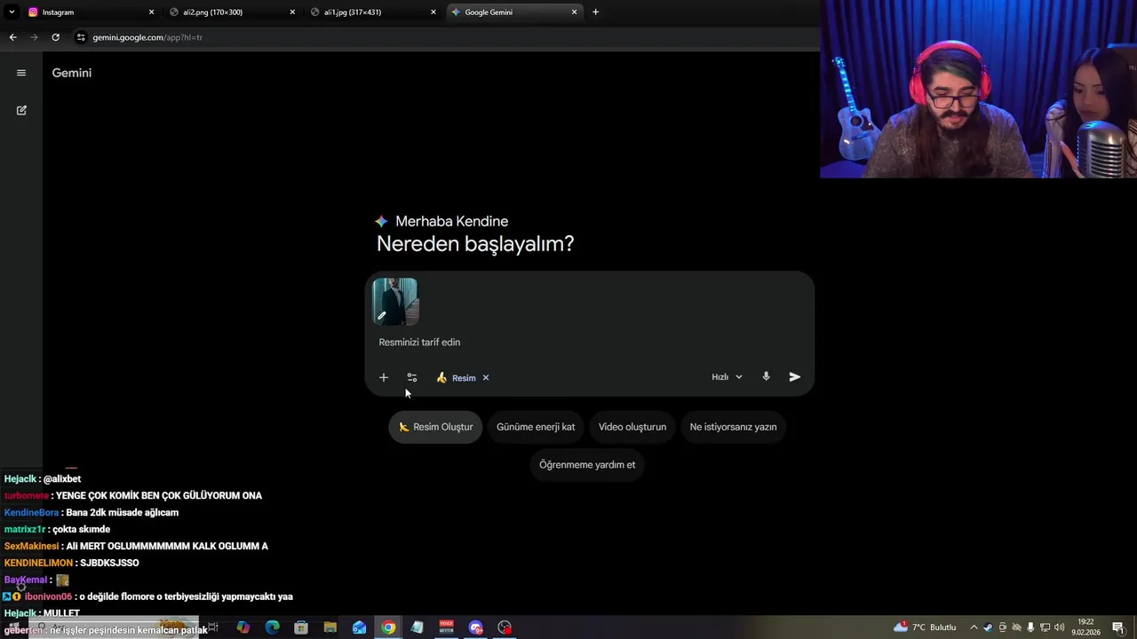Close the ali2.png tab
This screenshot has height=639, width=1137.
pyautogui.click(x=292, y=12)
